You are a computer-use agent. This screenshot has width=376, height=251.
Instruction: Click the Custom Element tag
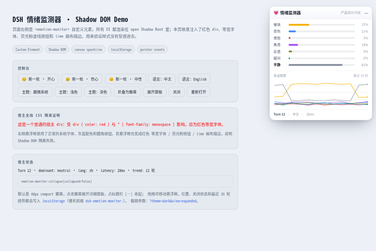28,49
